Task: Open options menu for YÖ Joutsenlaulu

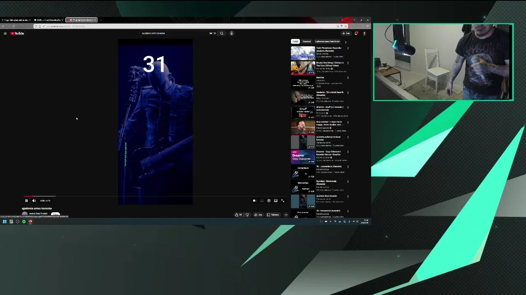Action: click(348, 167)
